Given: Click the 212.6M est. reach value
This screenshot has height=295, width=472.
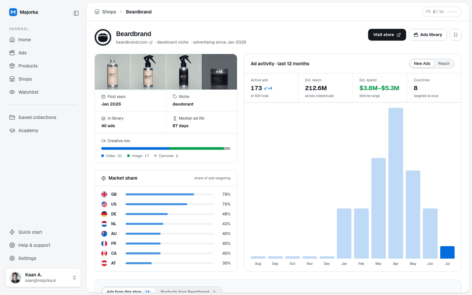Looking at the screenshot, I should [x=316, y=88].
